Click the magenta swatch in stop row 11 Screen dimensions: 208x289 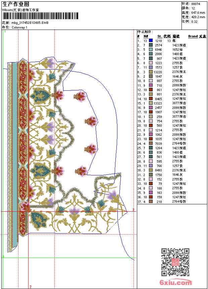point(151,85)
